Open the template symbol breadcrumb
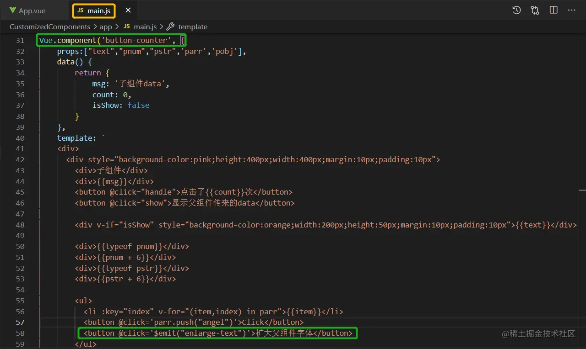 click(x=187, y=26)
